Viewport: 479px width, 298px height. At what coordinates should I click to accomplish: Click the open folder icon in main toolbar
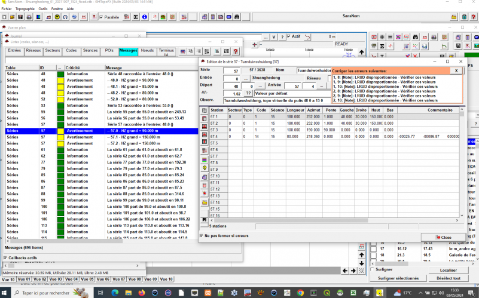click(x=12, y=17)
